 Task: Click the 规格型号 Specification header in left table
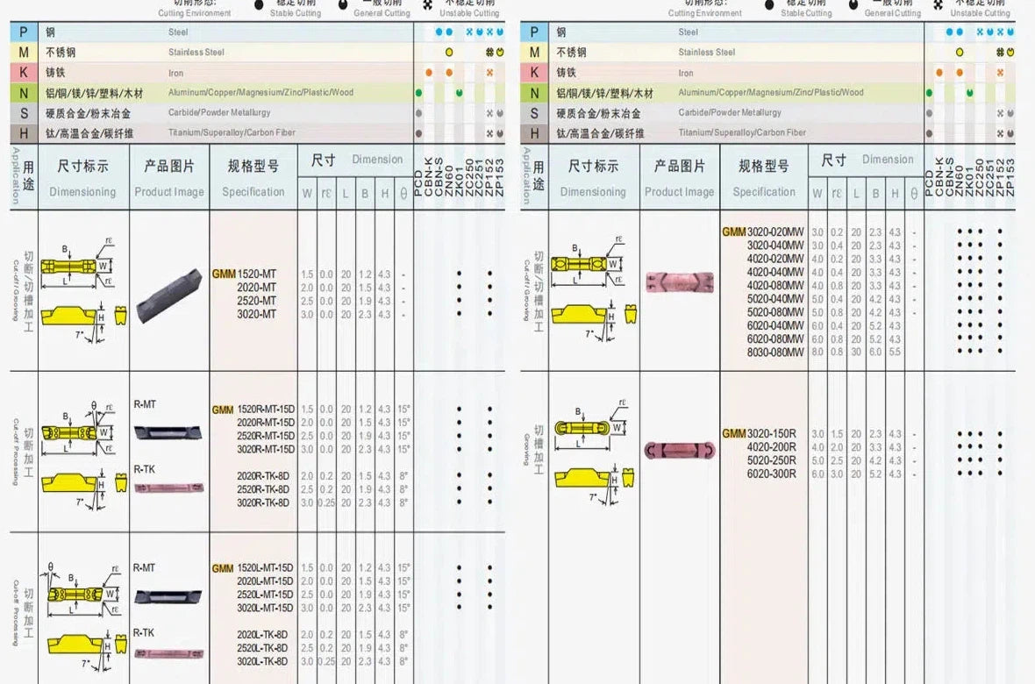[x=253, y=177]
